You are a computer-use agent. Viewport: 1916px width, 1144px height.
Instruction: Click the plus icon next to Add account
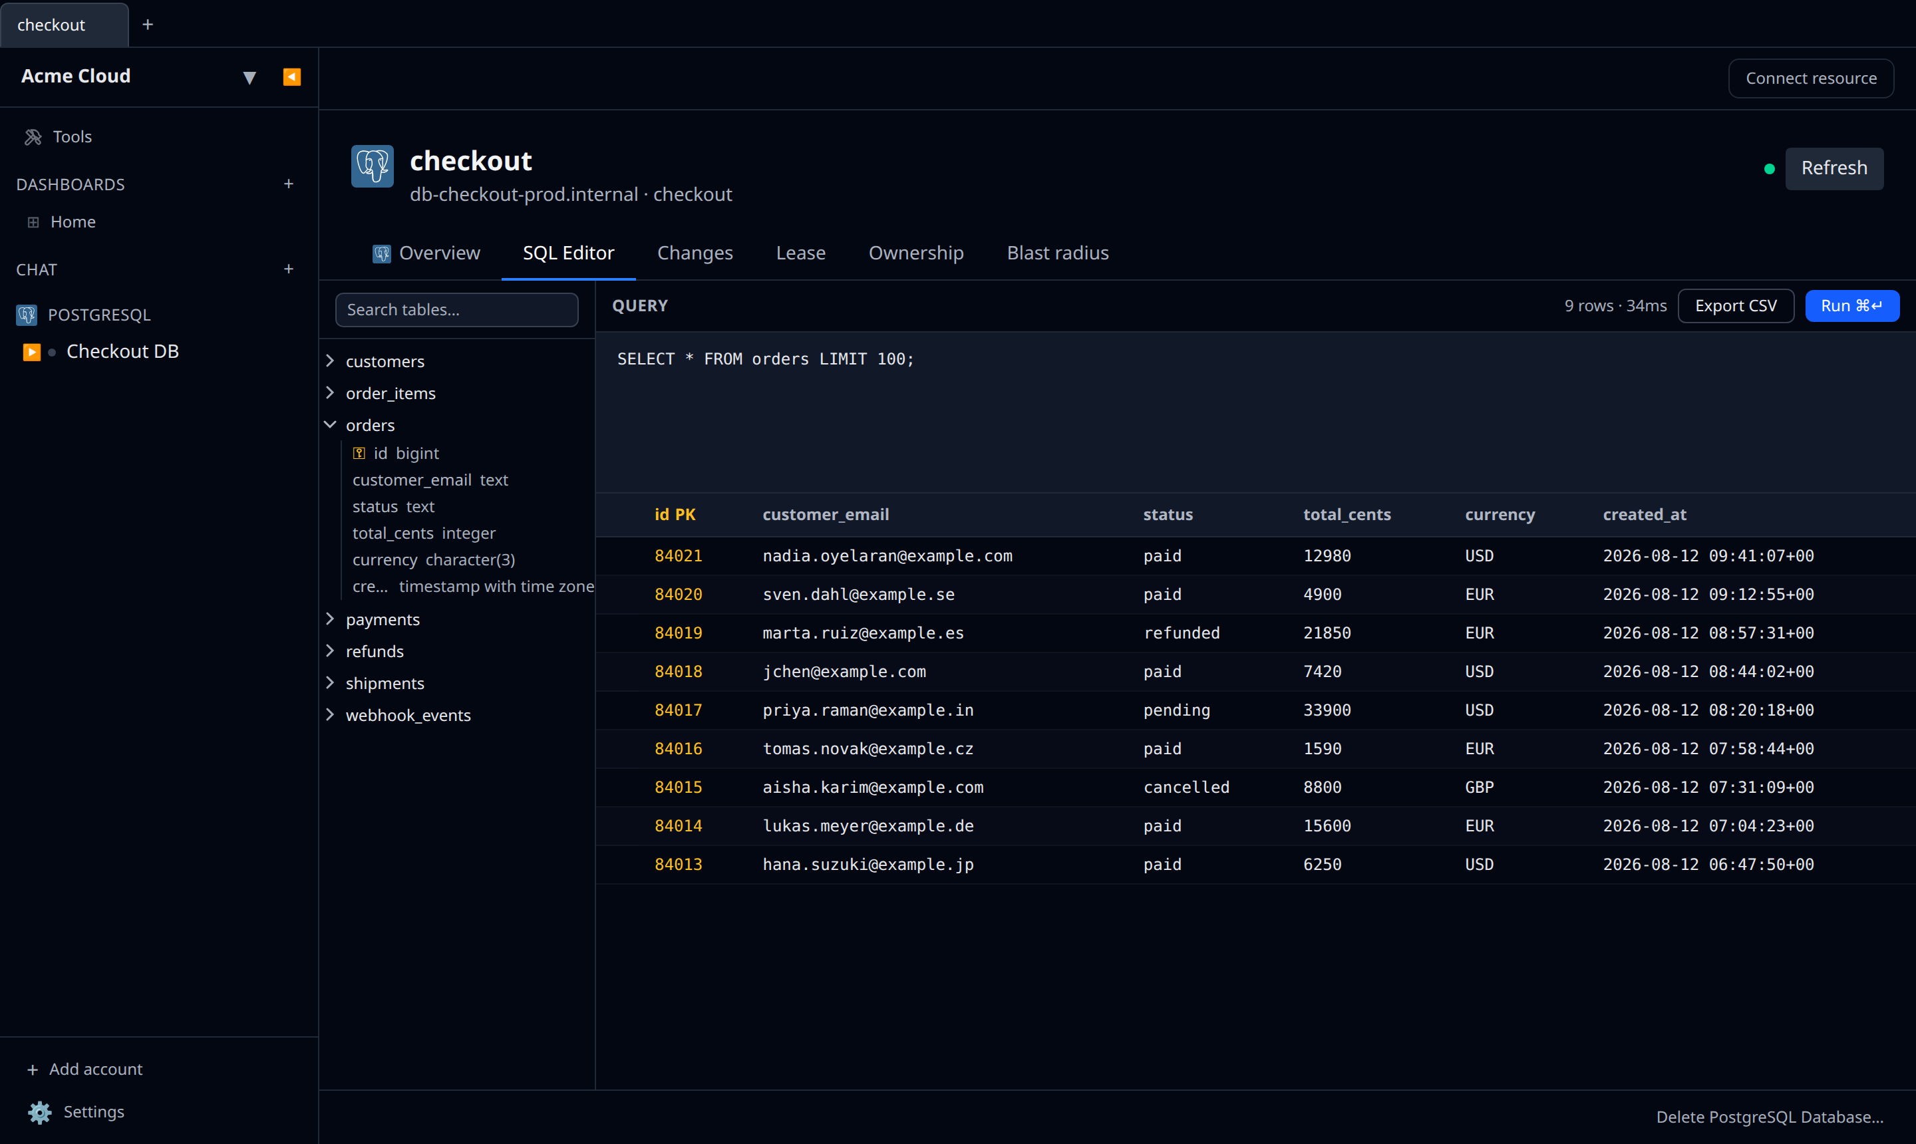pyautogui.click(x=33, y=1070)
